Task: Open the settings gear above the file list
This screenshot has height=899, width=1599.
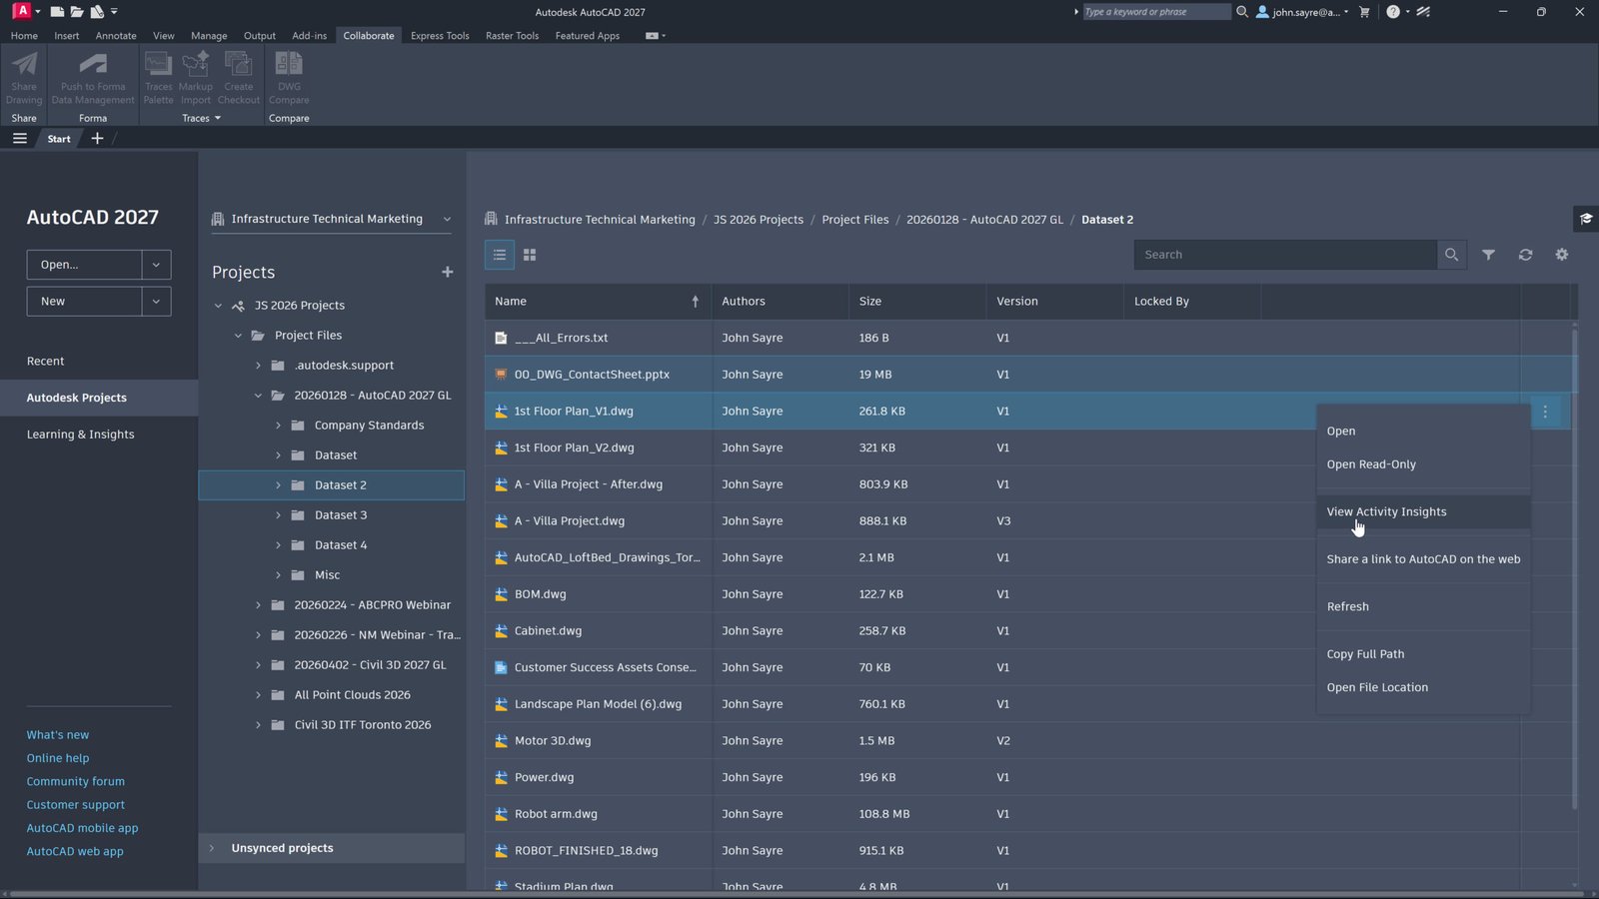Action: coord(1561,255)
